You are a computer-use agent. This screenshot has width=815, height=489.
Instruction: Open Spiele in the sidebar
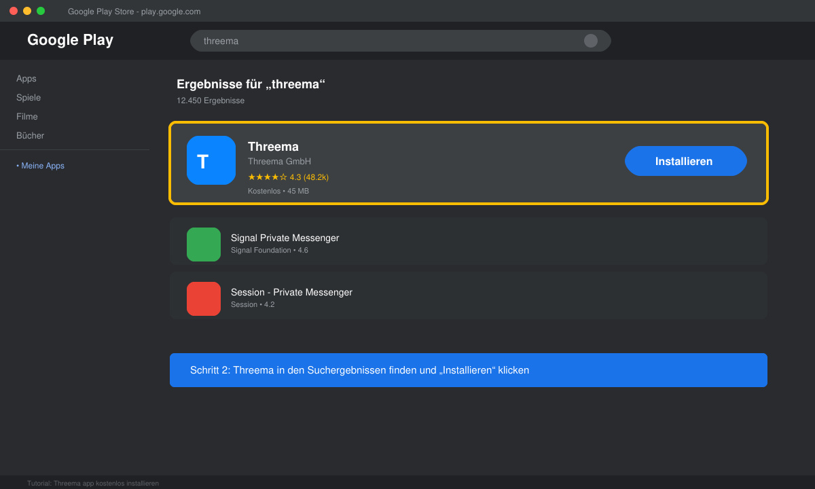(x=29, y=98)
